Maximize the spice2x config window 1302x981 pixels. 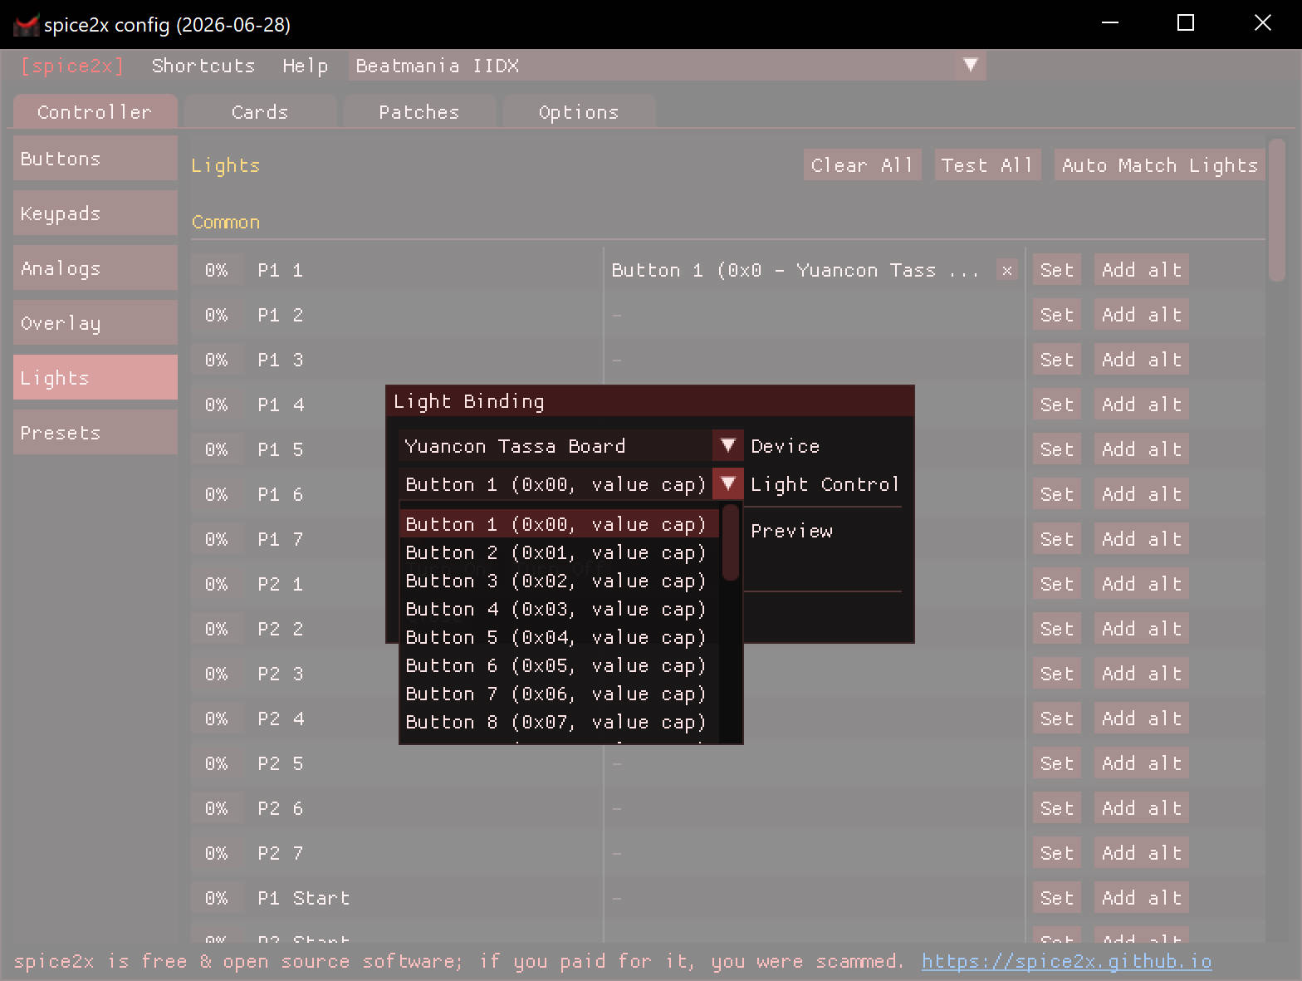pyautogui.click(x=1186, y=23)
